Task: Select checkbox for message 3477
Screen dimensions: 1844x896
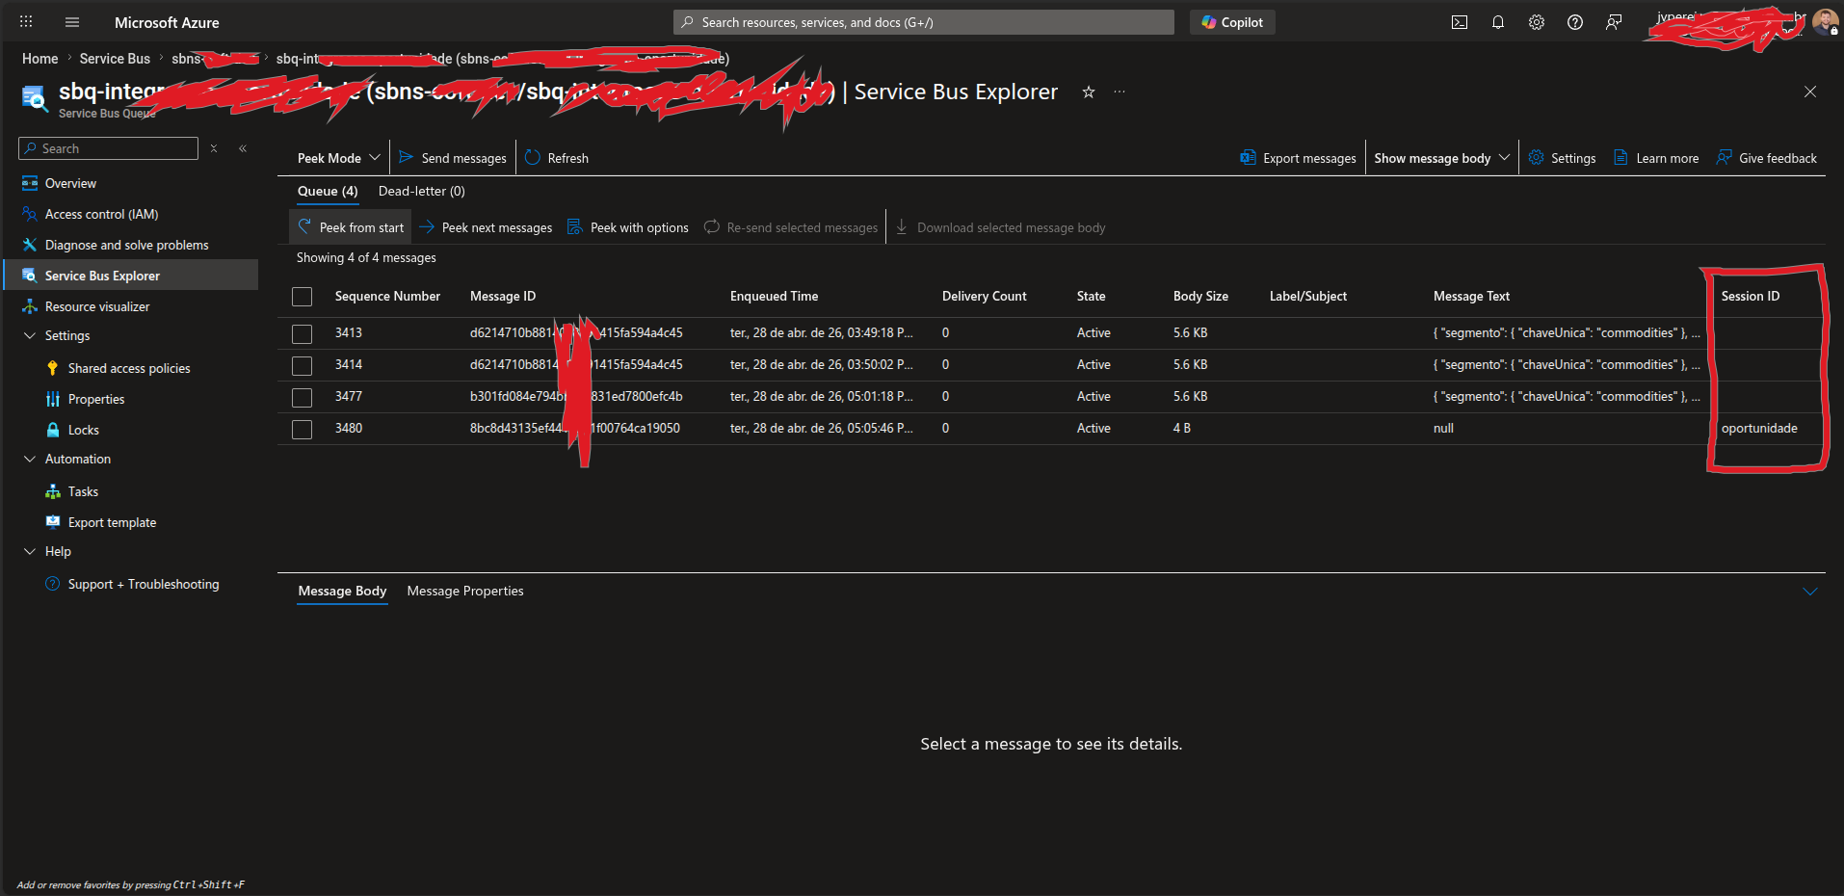Action: pos(303,397)
